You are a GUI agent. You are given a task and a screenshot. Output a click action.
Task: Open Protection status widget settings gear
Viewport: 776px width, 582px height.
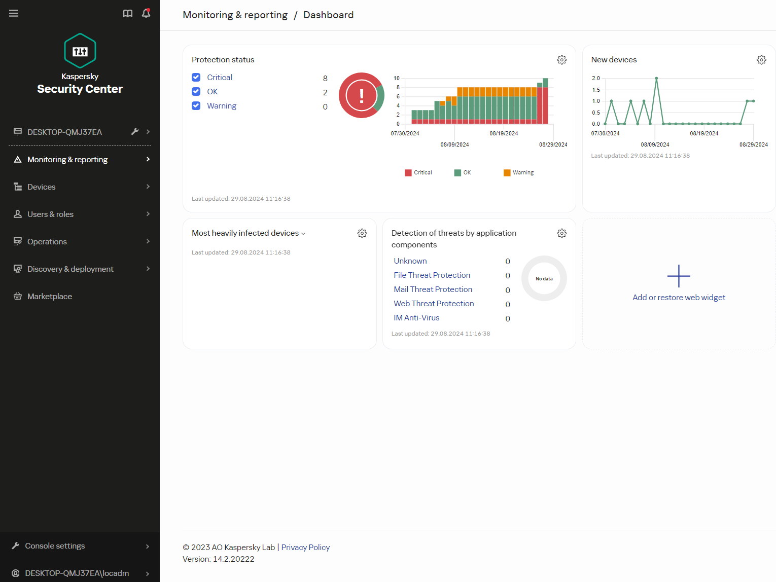click(x=561, y=60)
